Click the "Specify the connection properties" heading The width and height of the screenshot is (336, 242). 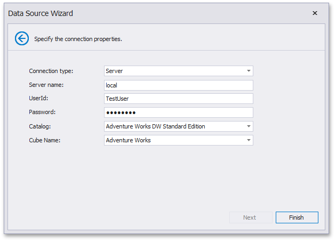click(x=78, y=39)
